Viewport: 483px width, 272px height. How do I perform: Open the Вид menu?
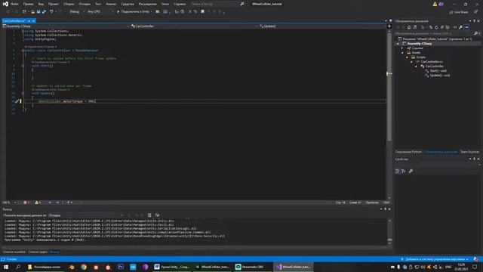pos(41,4)
